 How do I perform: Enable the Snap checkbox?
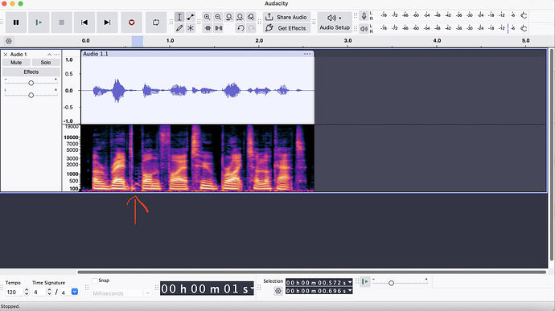point(95,280)
